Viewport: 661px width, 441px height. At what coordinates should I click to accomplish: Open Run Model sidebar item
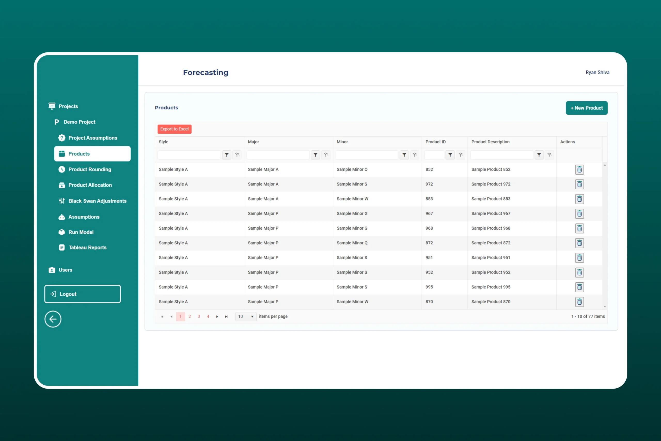coord(81,232)
